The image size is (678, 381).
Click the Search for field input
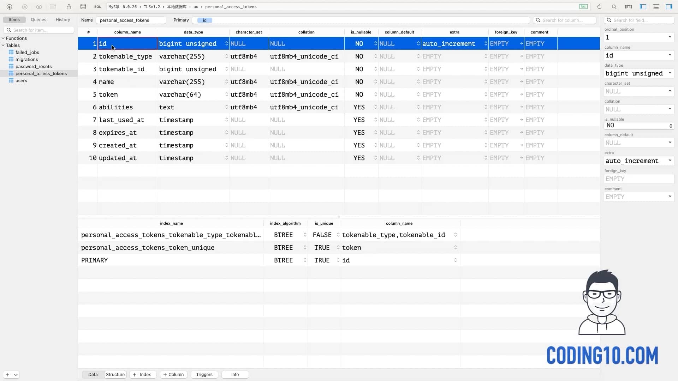click(639, 20)
